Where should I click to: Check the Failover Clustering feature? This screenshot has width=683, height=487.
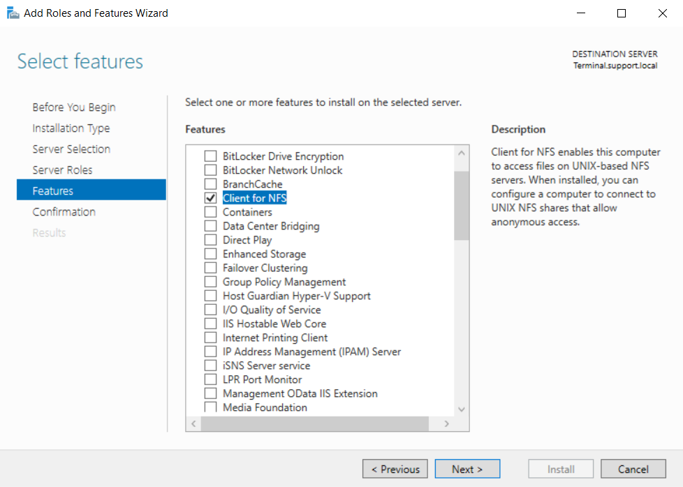click(x=210, y=268)
